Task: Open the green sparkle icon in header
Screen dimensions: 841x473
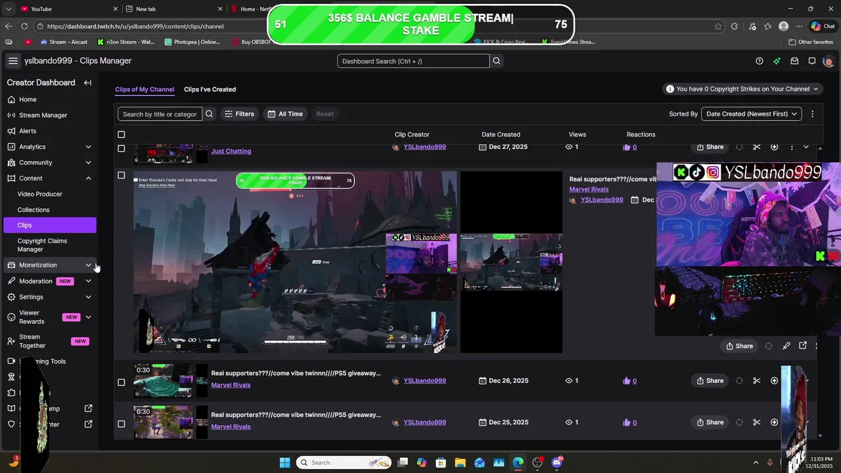Action: tap(777, 61)
